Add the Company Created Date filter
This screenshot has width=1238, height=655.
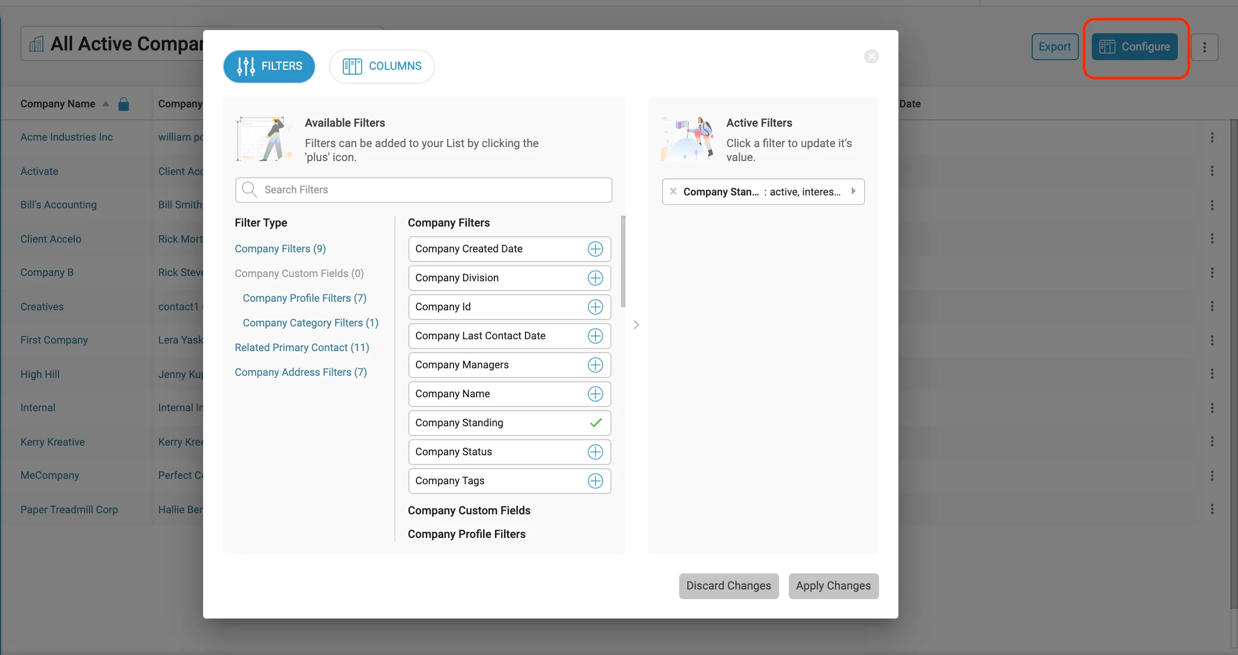pyautogui.click(x=595, y=249)
